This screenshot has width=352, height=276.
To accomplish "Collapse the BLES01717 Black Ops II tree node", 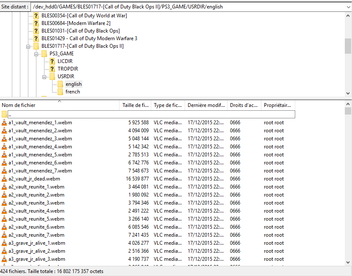I will pos(28,46).
